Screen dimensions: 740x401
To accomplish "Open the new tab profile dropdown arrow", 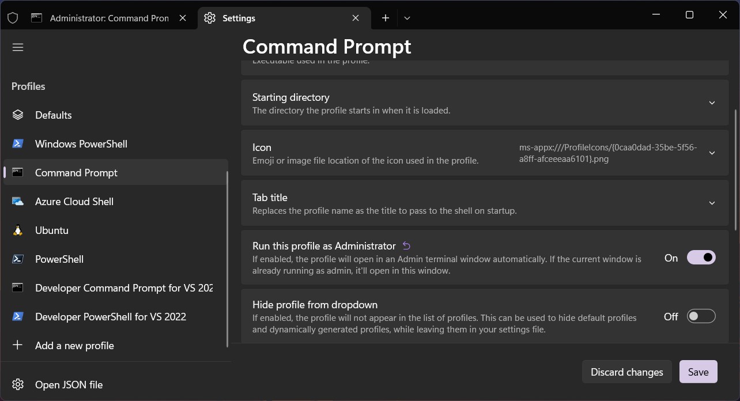I will (407, 18).
